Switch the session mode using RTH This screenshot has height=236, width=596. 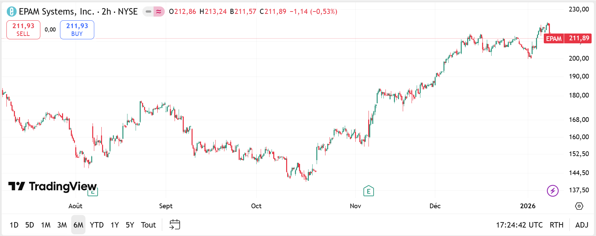[x=556, y=224]
